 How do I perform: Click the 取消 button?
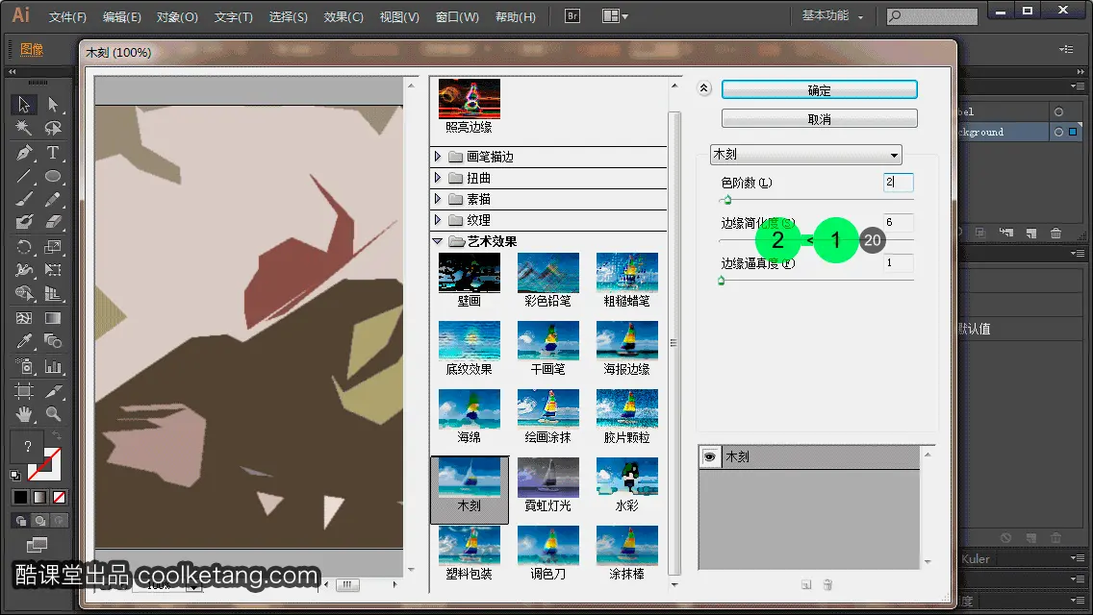point(819,118)
